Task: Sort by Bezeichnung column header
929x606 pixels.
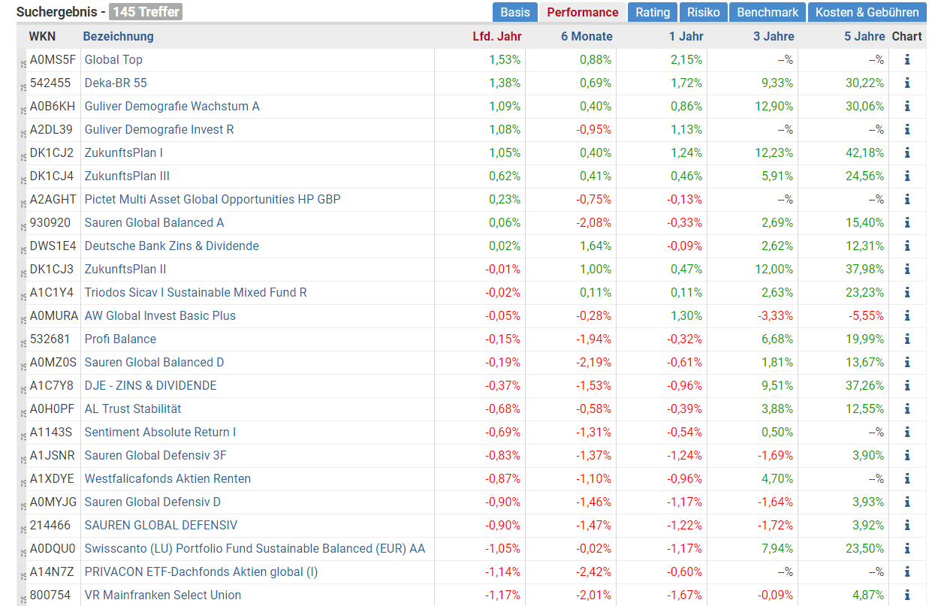Action: pos(118,36)
